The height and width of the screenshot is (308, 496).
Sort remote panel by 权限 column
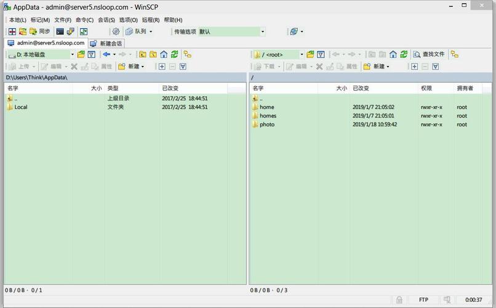point(436,88)
